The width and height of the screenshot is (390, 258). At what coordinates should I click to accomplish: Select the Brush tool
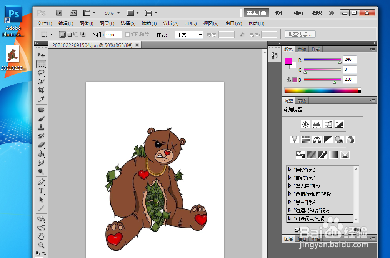coord(41,118)
